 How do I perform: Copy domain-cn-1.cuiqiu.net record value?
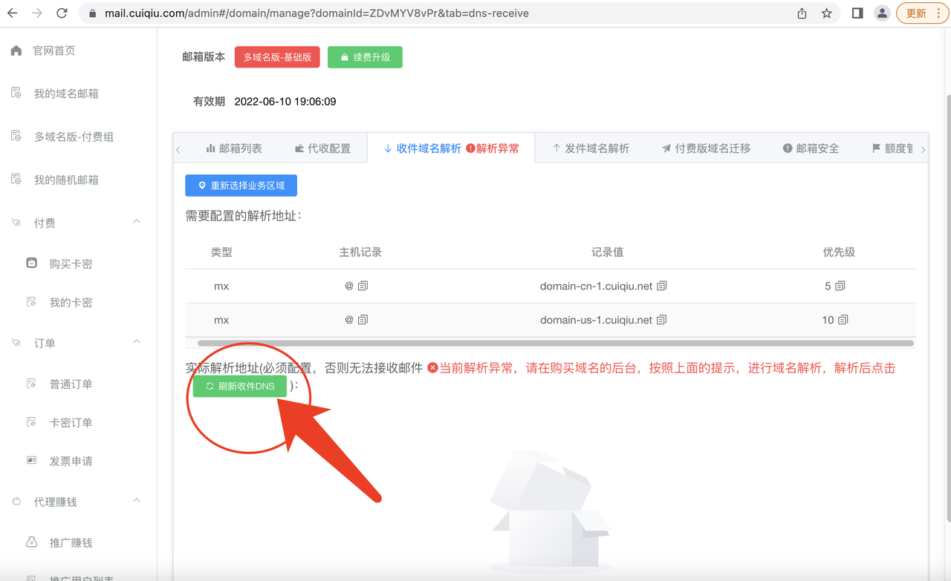coord(662,286)
